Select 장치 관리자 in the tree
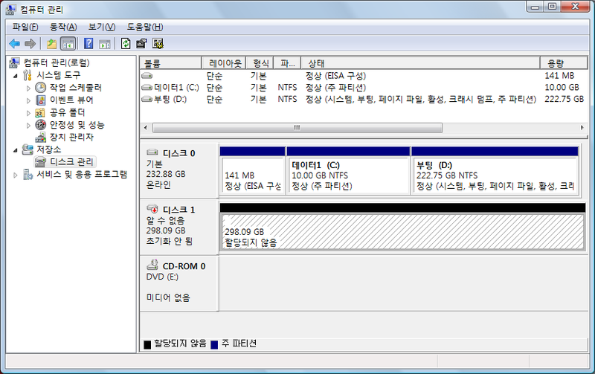 click(71, 137)
